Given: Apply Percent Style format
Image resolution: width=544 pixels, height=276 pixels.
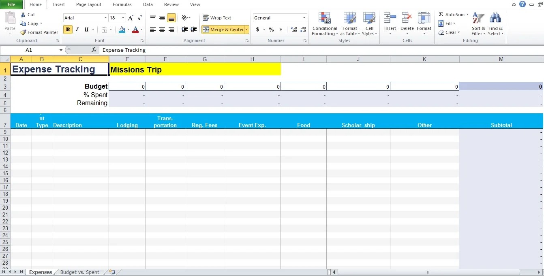Looking at the screenshot, I should [271, 30].
